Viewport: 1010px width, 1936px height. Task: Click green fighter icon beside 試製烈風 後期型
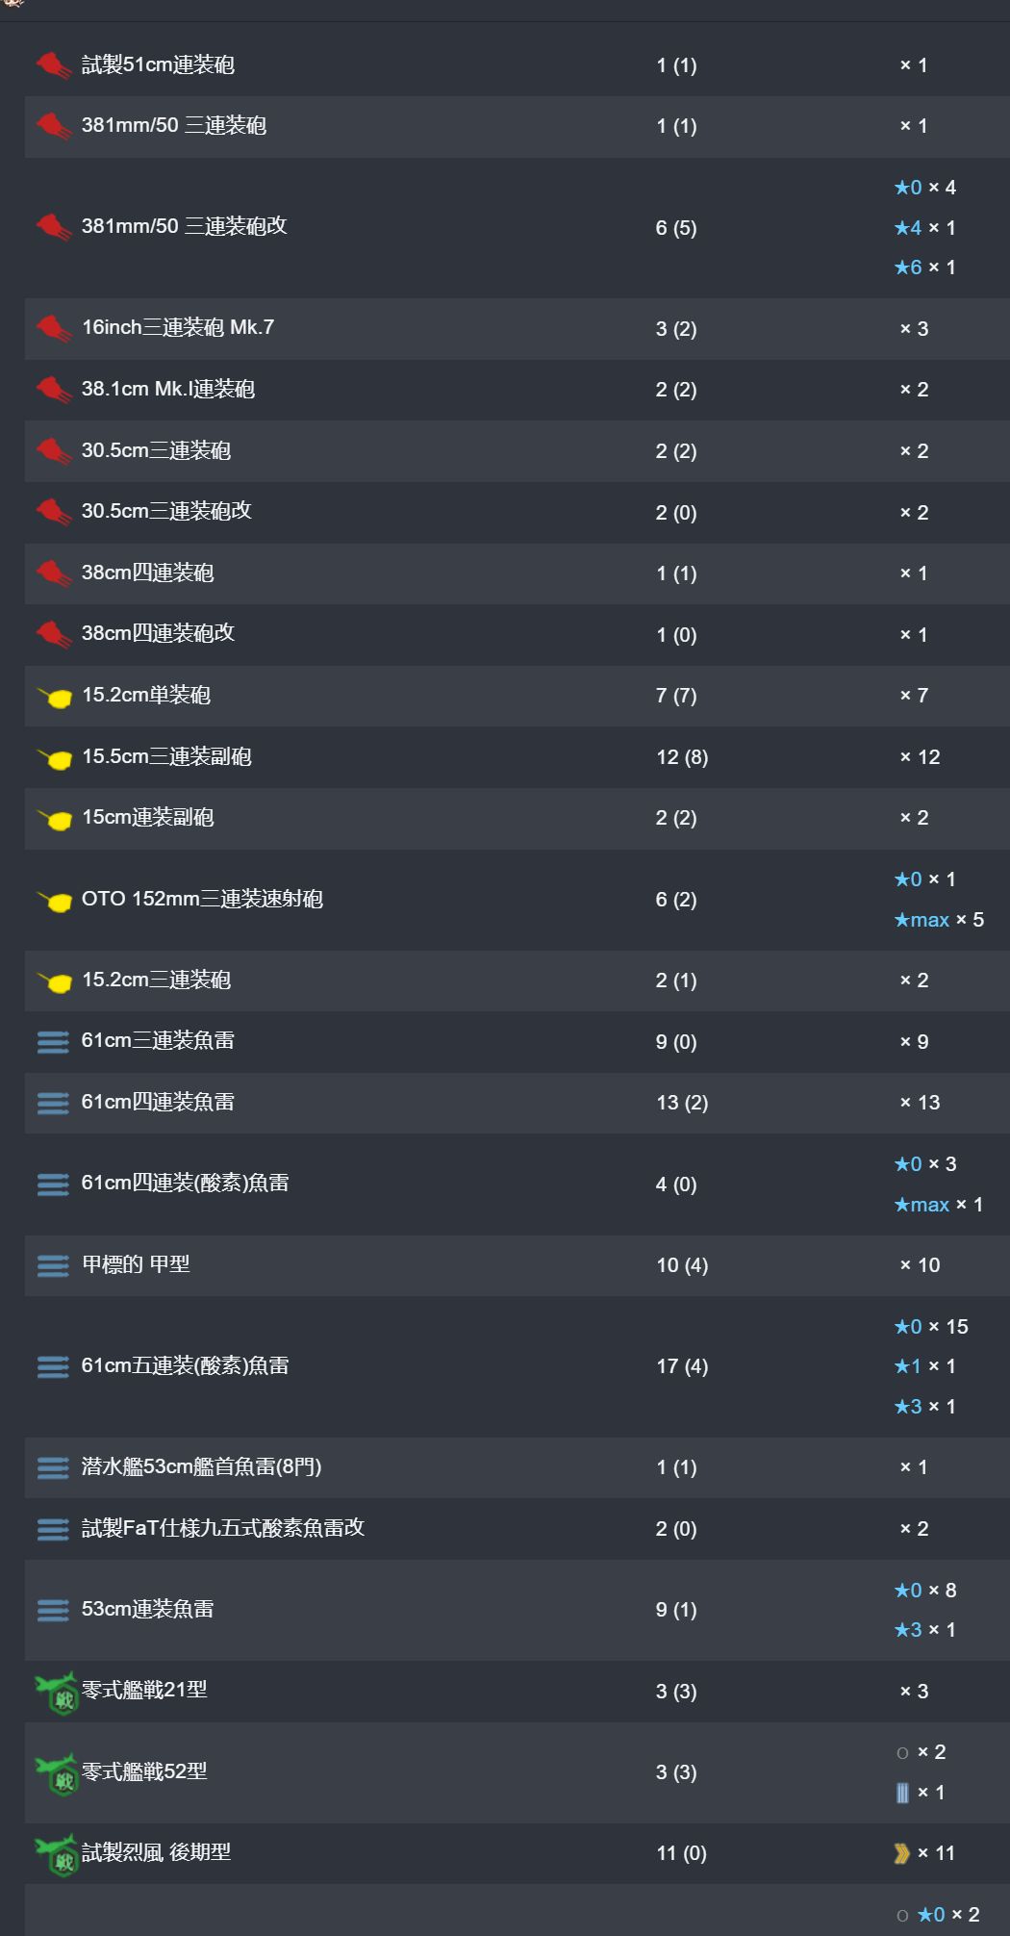click(x=56, y=1855)
